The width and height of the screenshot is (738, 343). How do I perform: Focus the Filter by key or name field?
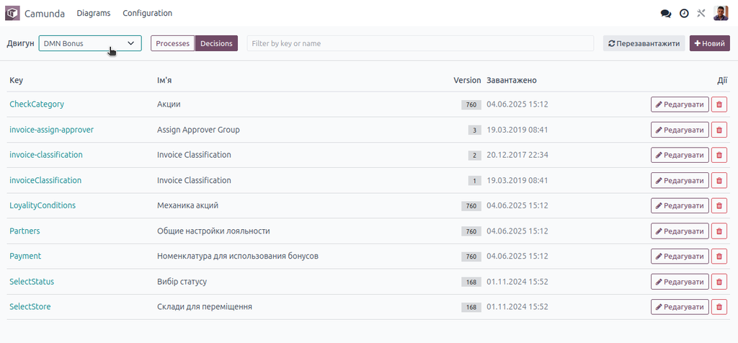point(420,43)
